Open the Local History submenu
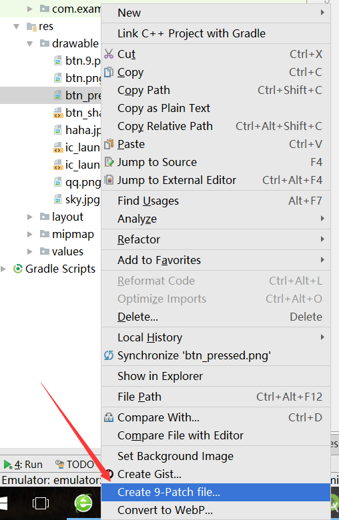 [216, 337]
